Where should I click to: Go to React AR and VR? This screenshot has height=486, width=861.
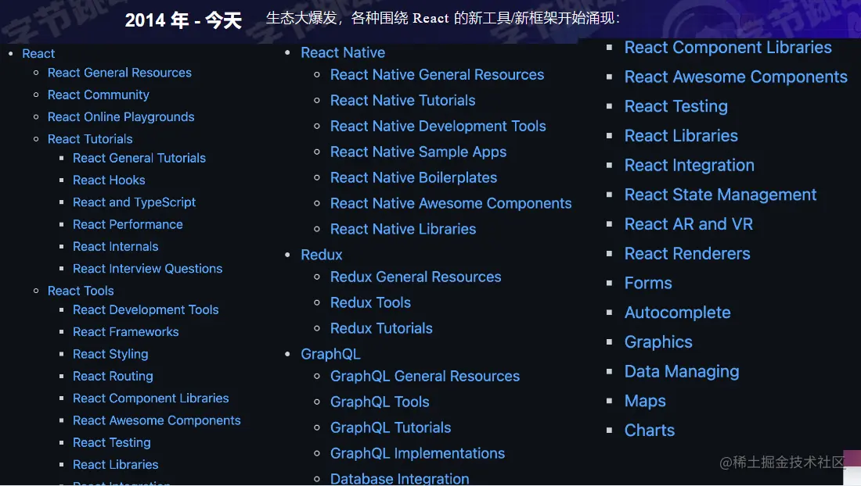(x=689, y=224)
